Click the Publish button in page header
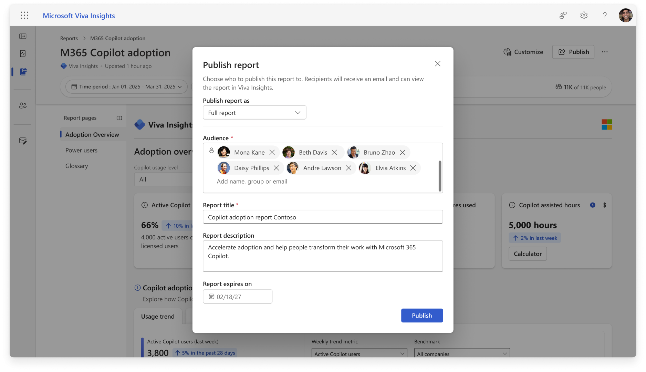 click(x=573, y=52)
